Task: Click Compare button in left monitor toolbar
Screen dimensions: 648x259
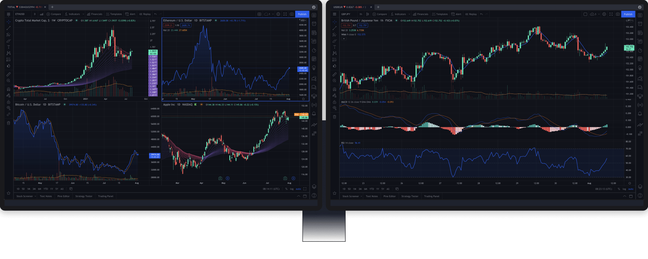Action: [x=54, y=14]
